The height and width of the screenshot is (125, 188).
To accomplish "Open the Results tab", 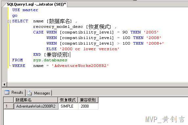I will pyautogui.click(x=14, y=93).
